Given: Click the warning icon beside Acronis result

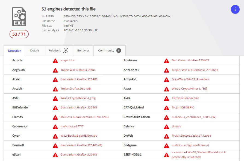Looking at the screenshot, I should [x=55, y=61].
